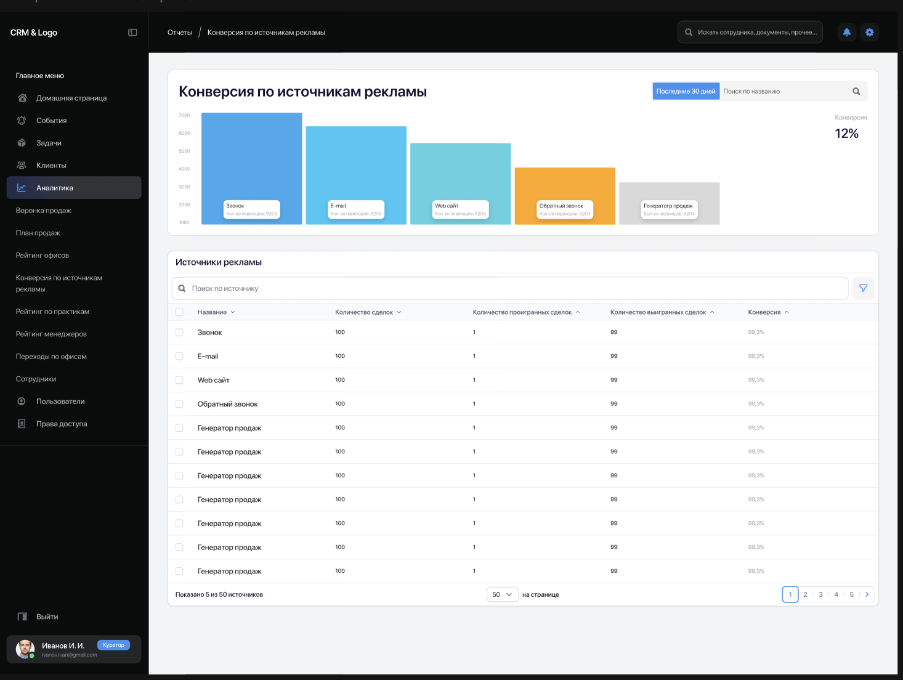903x680 pixels.
Task: Click the user avatar photo
Action: click(x=25, y=649)
